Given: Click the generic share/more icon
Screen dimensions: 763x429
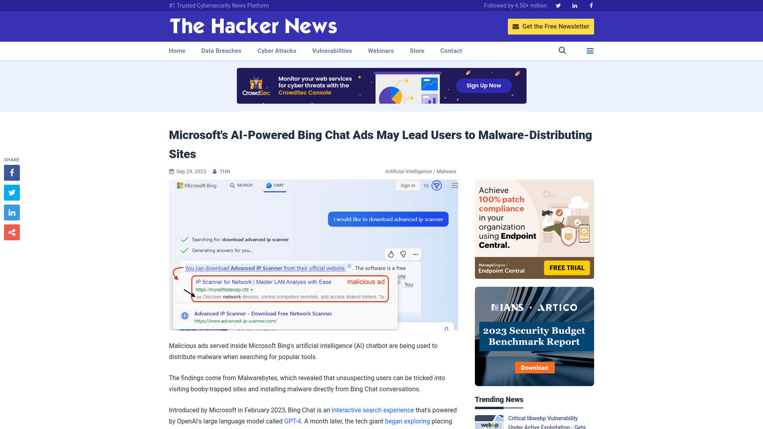Looking at the screenshot, I should pyautogui.click(x=12, y=232).
